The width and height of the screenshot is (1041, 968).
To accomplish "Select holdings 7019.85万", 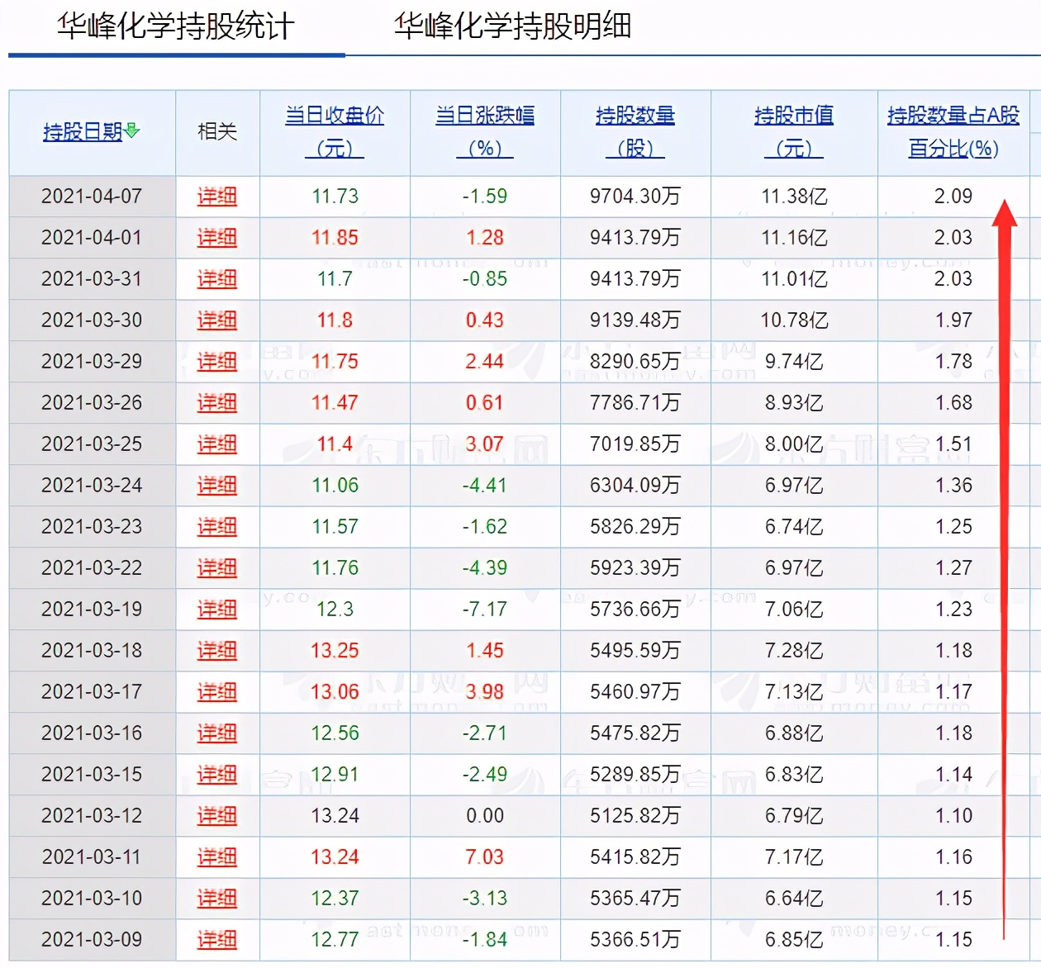I will pos(635,444).
